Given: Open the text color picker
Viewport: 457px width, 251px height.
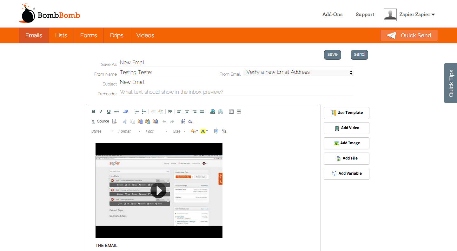Looking at the screenshot, I should [194, 131].
